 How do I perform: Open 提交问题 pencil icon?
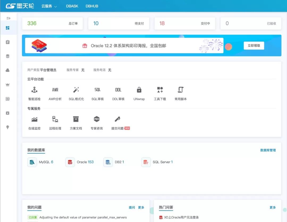(x=117, y=119)
